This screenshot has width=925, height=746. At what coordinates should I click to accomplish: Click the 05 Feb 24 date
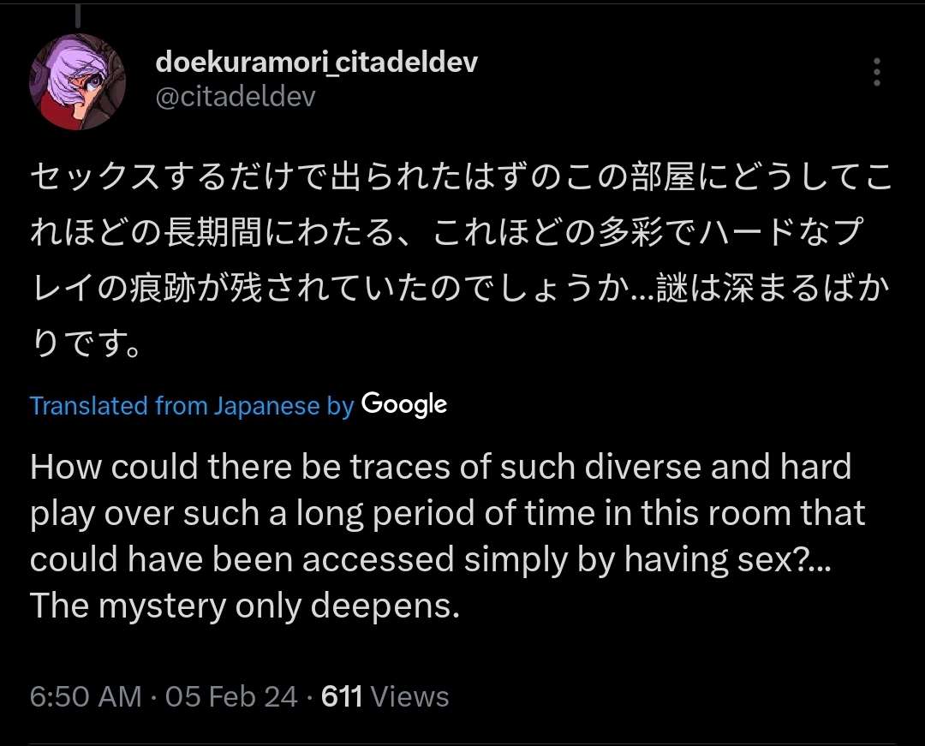point(231,696)
